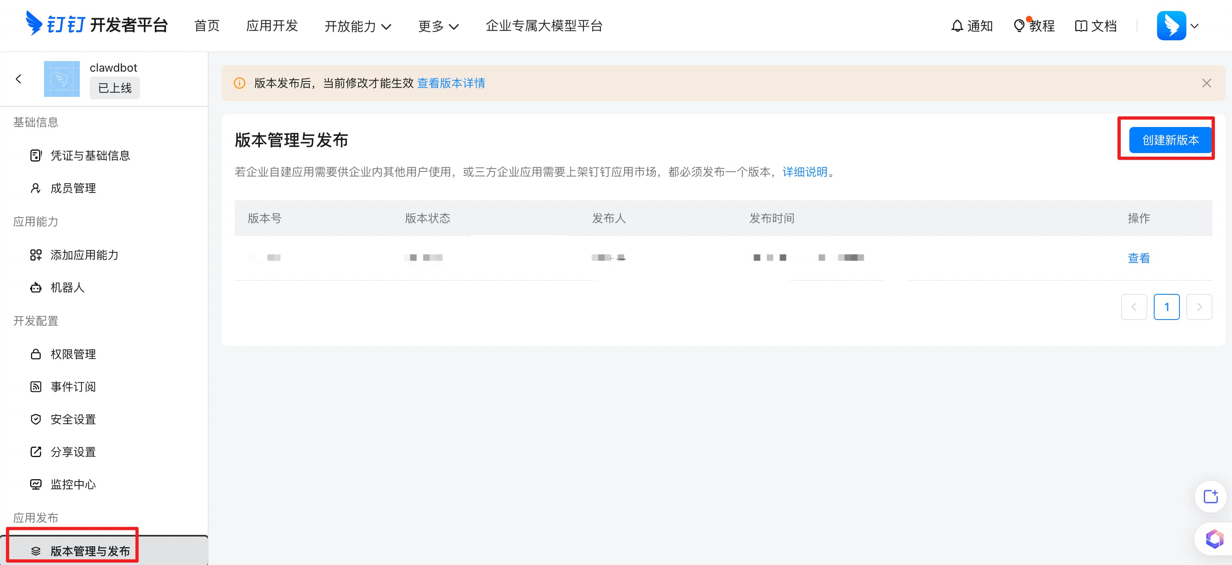1232x565 pixels.
Task: Click 查看 in the version row
Action: (1138, 258)
